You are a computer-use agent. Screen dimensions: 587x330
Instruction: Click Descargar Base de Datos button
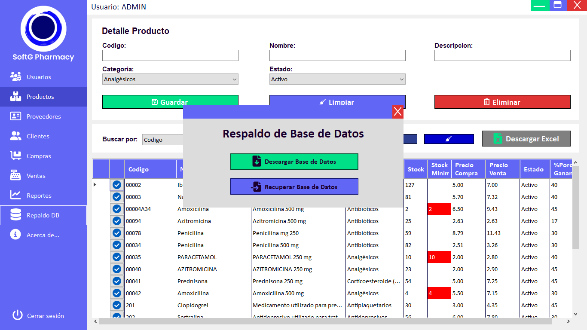pyautogui.click(x=294, y=162)
